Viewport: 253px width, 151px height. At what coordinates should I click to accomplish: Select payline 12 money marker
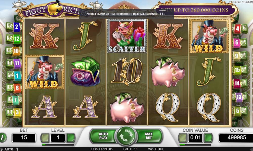(14, 39)
